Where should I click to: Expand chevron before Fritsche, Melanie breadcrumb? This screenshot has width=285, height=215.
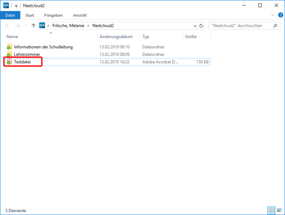pos(48,26)
